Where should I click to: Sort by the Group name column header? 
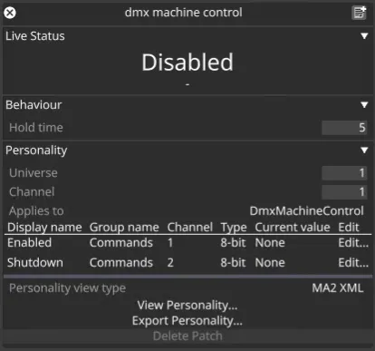[124, 228]
